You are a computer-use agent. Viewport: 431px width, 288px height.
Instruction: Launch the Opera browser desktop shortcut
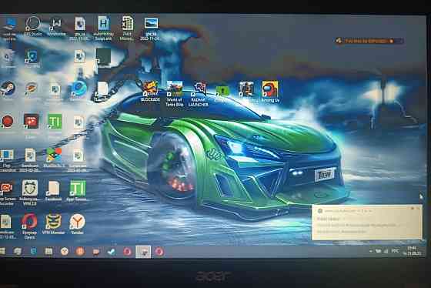pyautogui.click(x=29, y=226)
